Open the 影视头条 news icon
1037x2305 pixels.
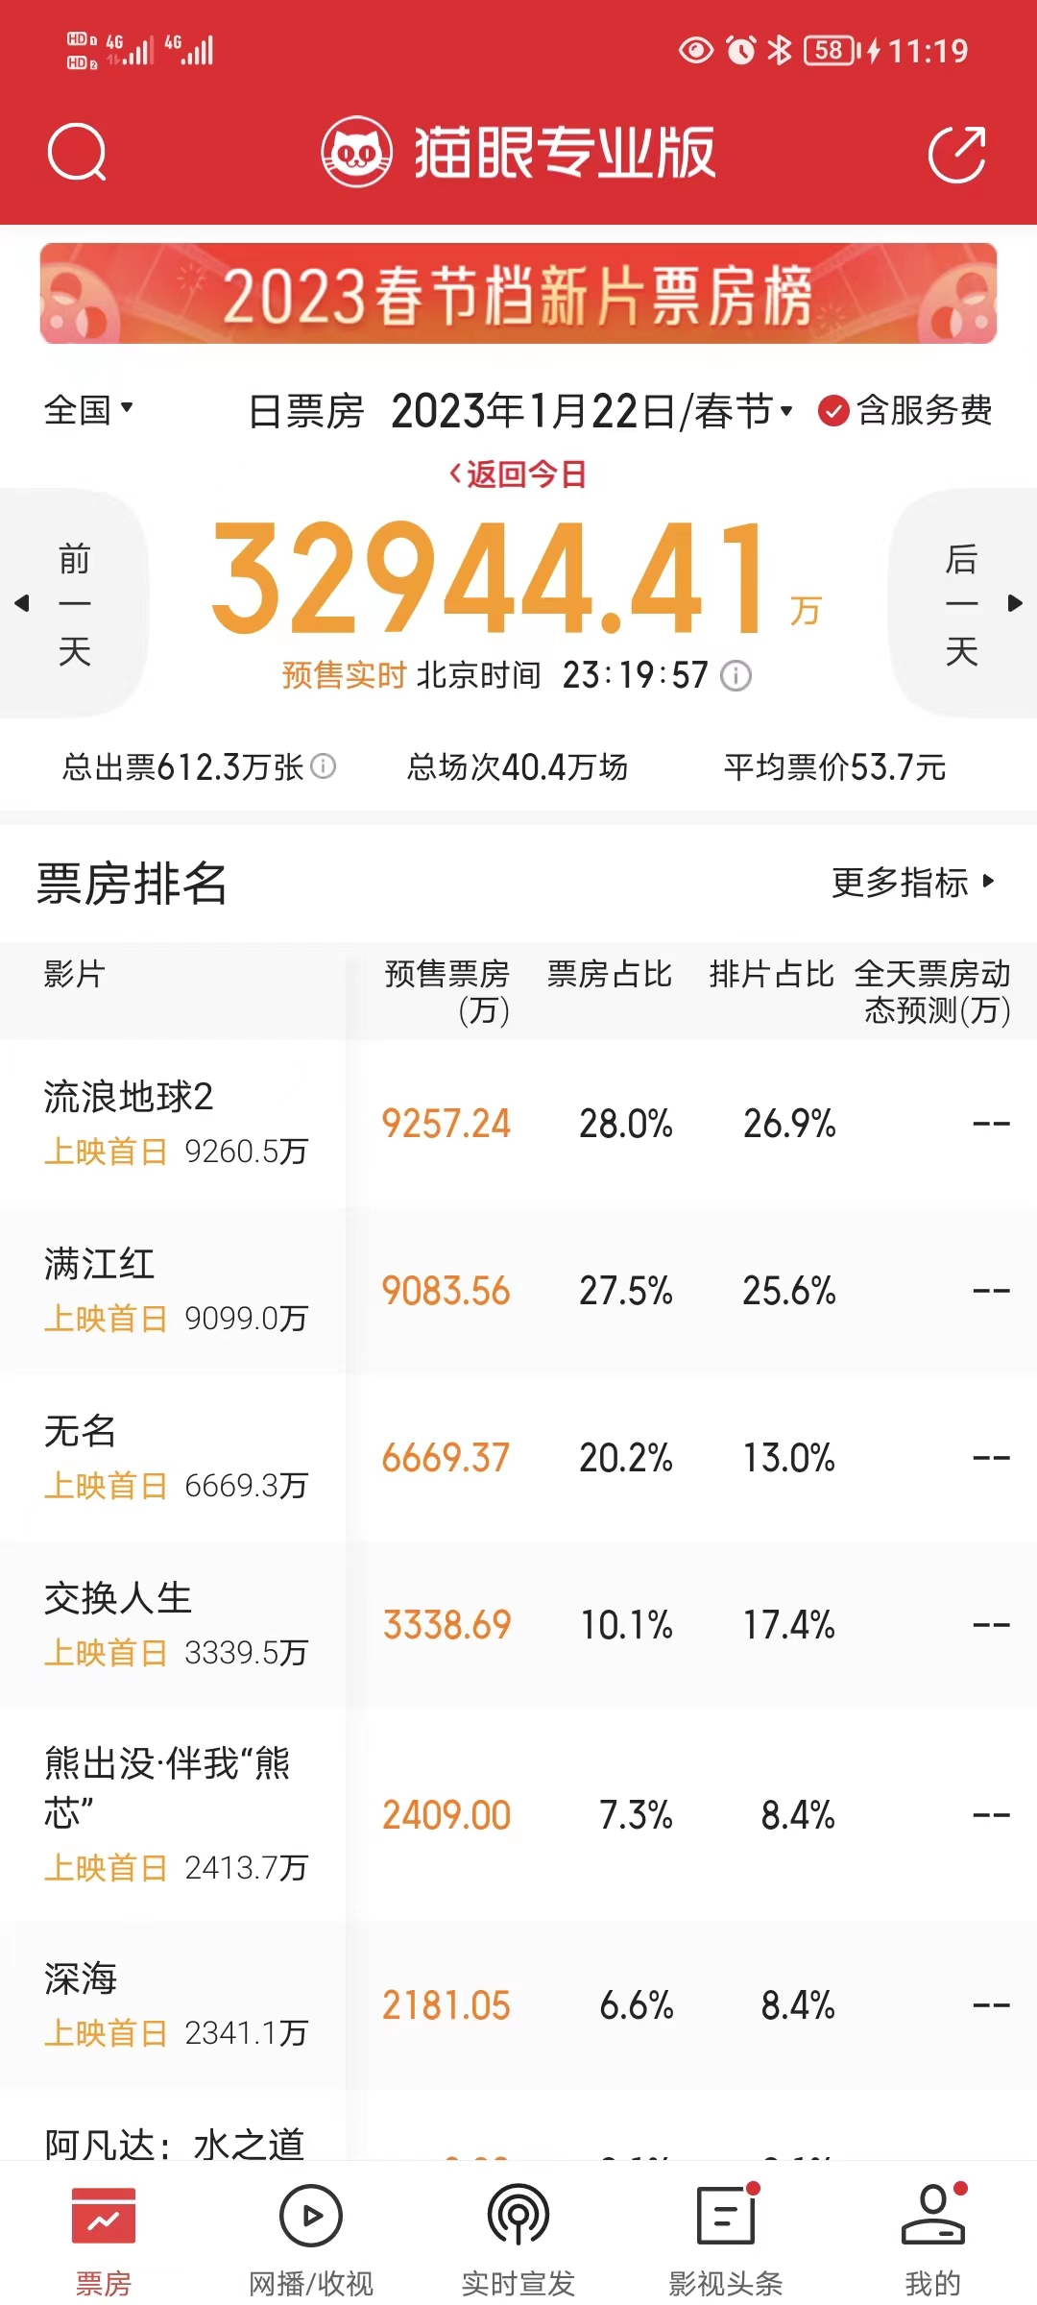click(726, 2217)
